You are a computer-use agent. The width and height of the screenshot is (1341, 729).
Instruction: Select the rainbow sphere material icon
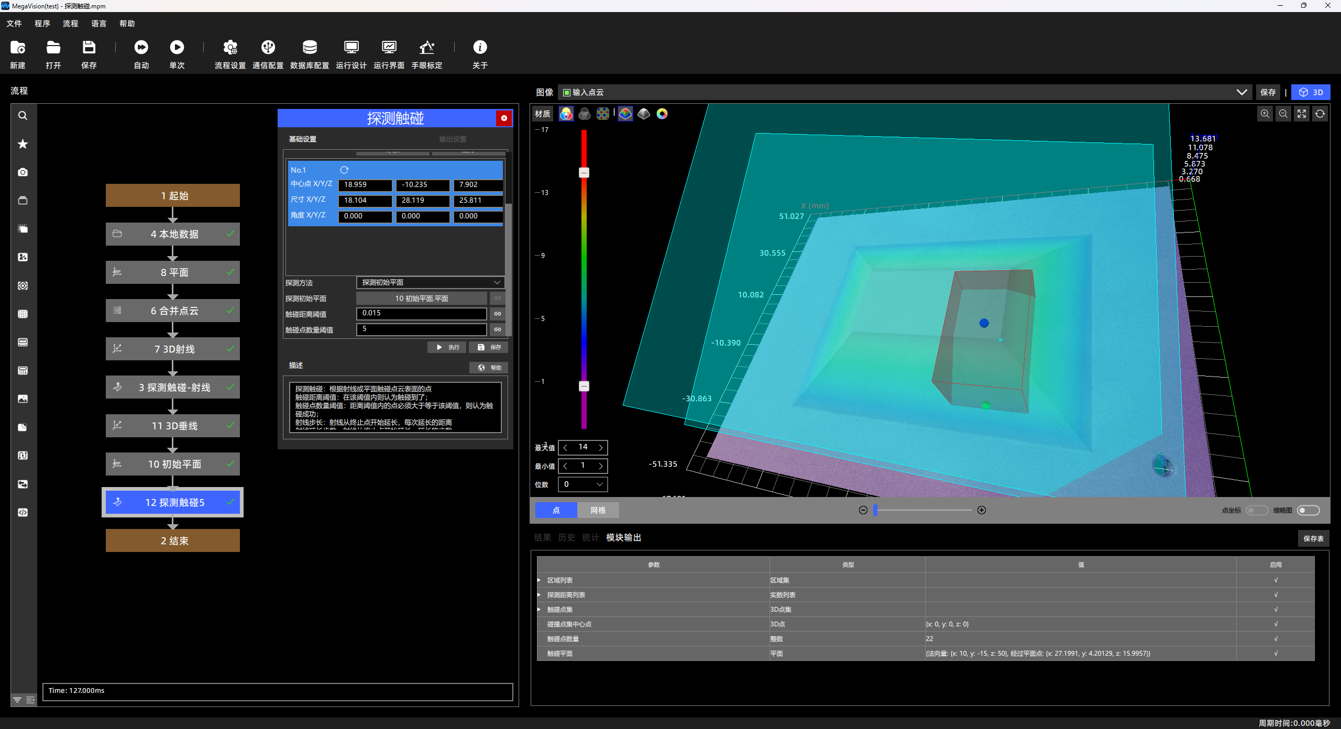566,114
